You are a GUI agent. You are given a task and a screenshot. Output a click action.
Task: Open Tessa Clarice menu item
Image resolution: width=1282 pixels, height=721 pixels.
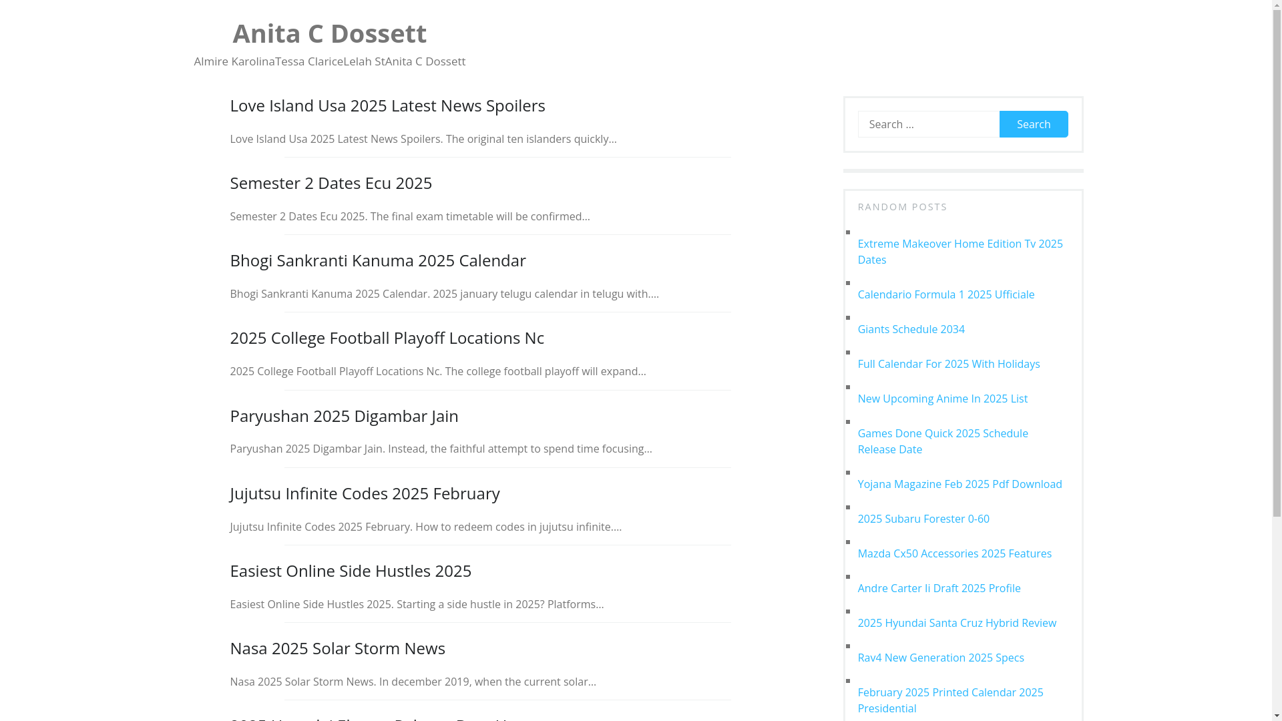[309, 61]
